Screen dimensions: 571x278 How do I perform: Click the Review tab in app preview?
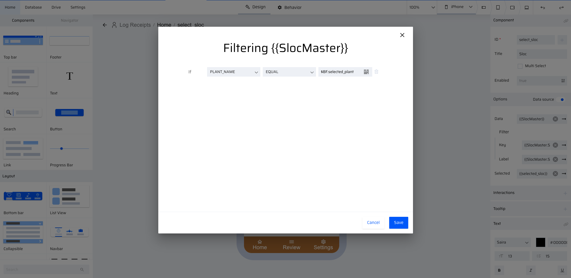point(291,245)
